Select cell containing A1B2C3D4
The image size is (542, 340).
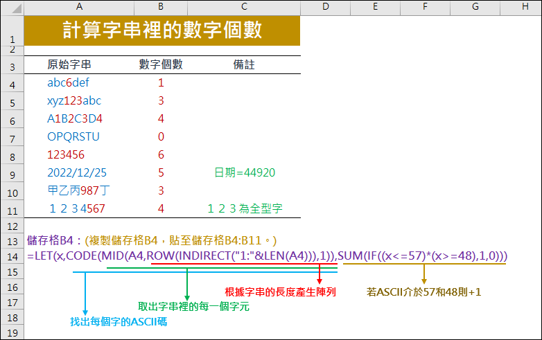tap(79, 118)
